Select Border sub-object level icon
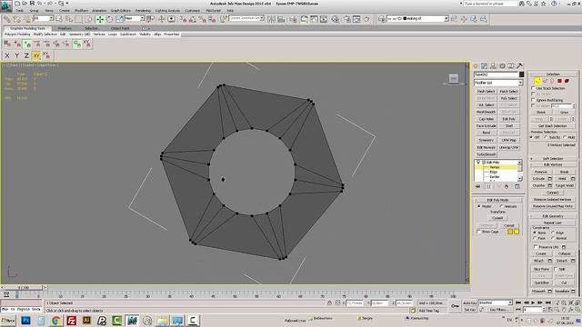The width and height of the screenshot is (582, 327). click(552, 81)
